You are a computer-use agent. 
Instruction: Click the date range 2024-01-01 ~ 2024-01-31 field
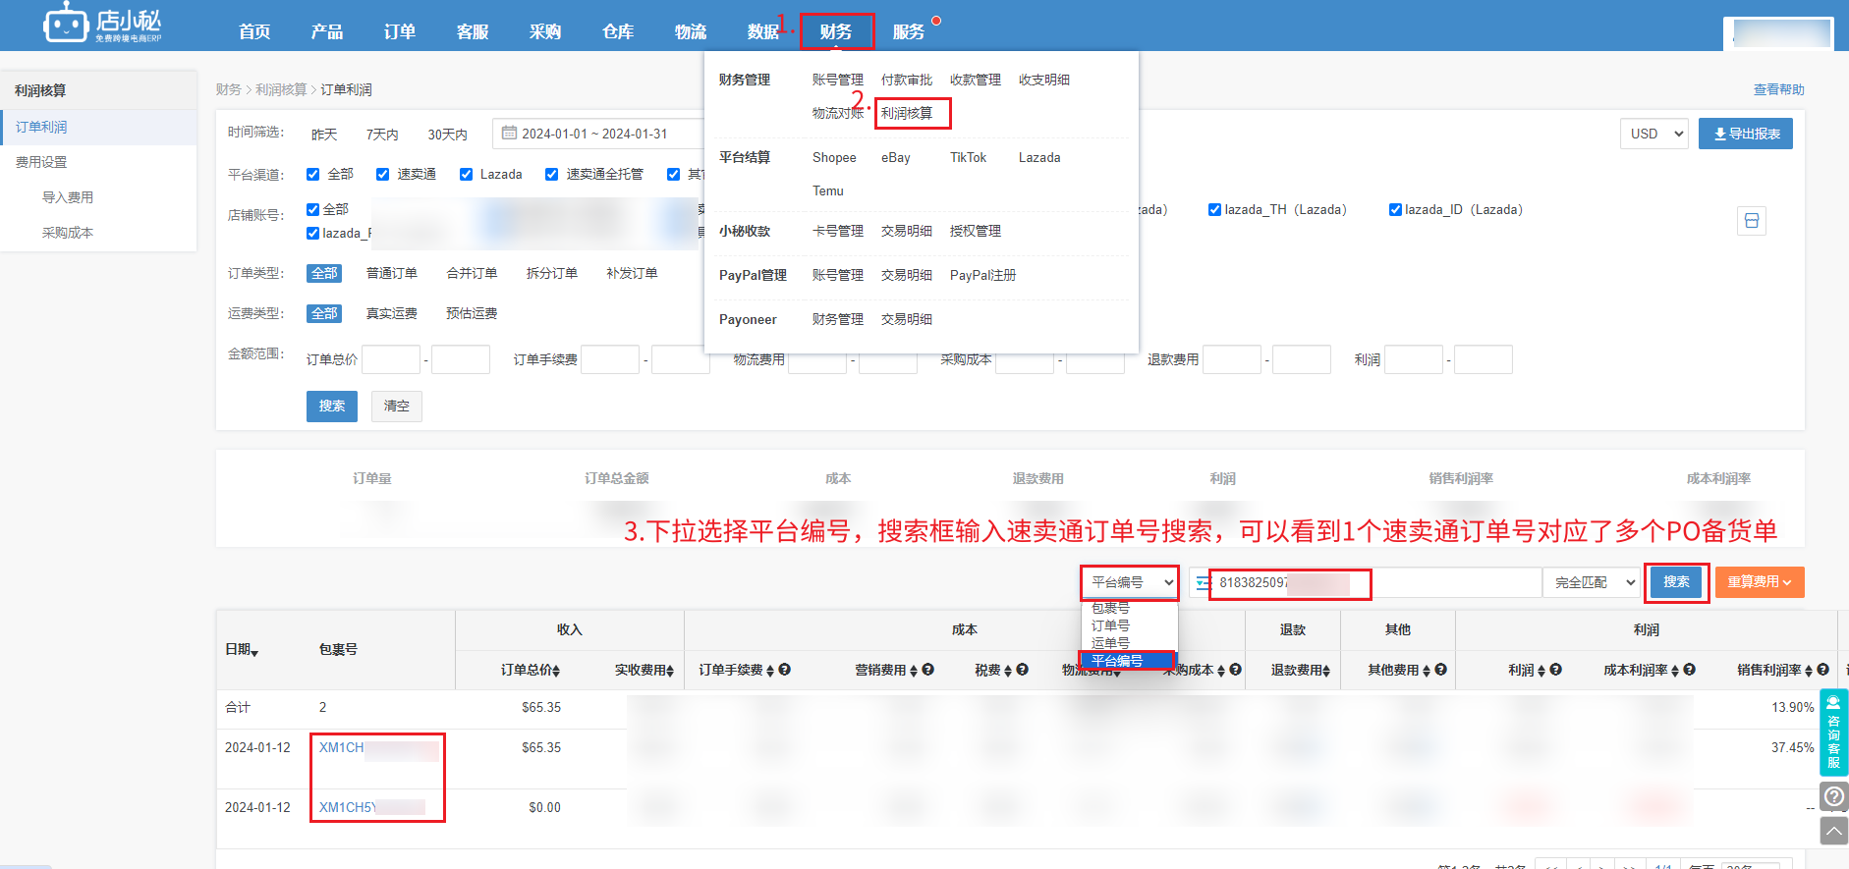(x=598, y=134)
